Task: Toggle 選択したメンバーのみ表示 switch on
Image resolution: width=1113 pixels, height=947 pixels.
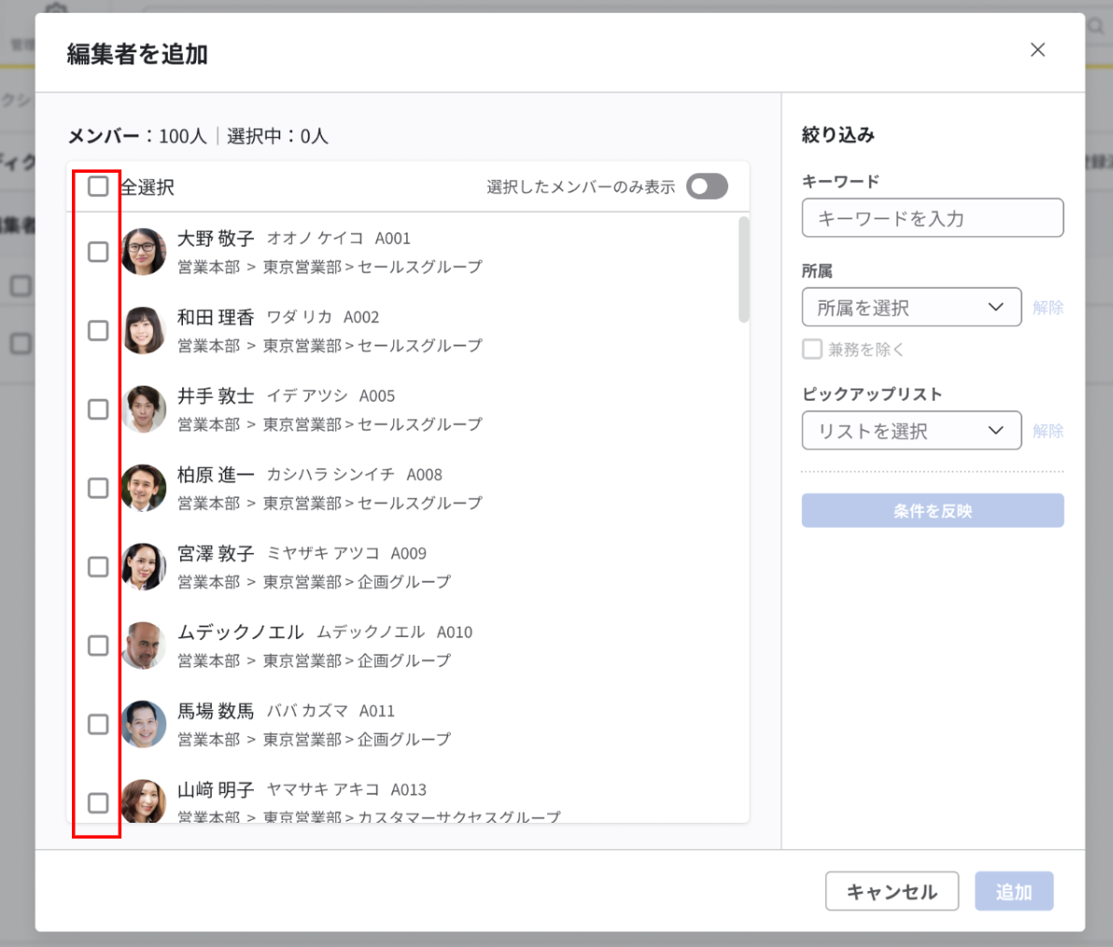Action: [707, 187]
